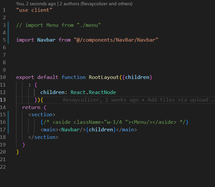Viewport: 215px width, 187px height.
Task: Click the change gutter marker beside line 4
Action: [x=8, y=33]
